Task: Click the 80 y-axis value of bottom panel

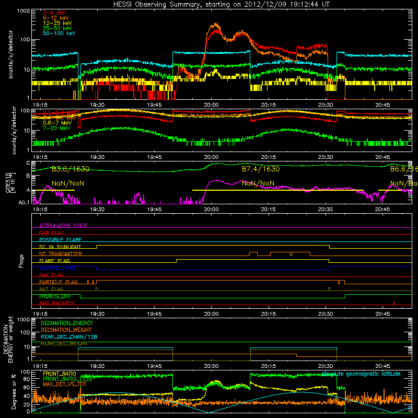Action: (x=27, y=379)
